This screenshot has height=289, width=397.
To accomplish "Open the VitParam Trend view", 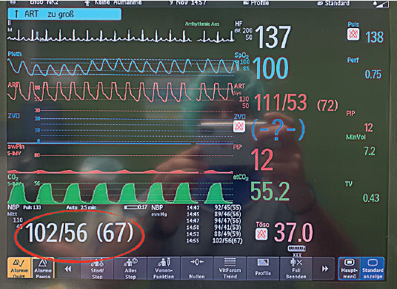I will tap(230, 269).
